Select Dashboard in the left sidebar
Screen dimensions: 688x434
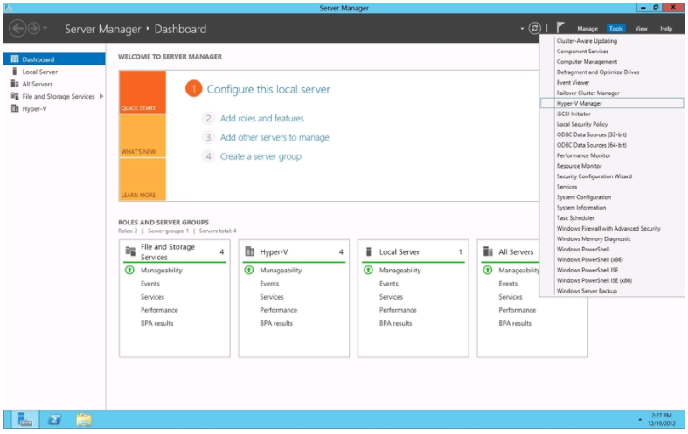[x=54, y=59]
